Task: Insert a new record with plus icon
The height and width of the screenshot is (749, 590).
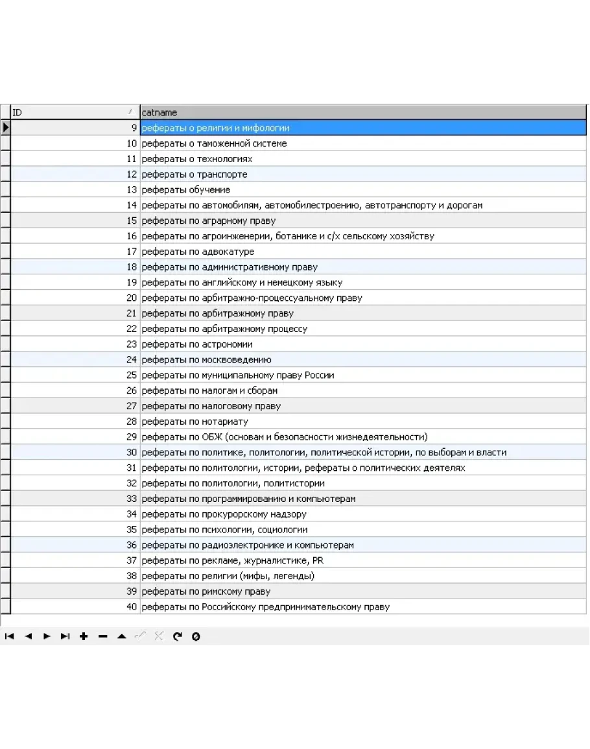Action: coord(84,636)
